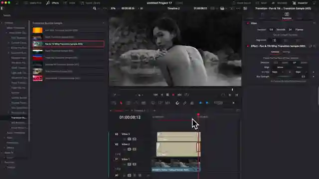
Task: Expand the Titles category
Action: (4, 138)
